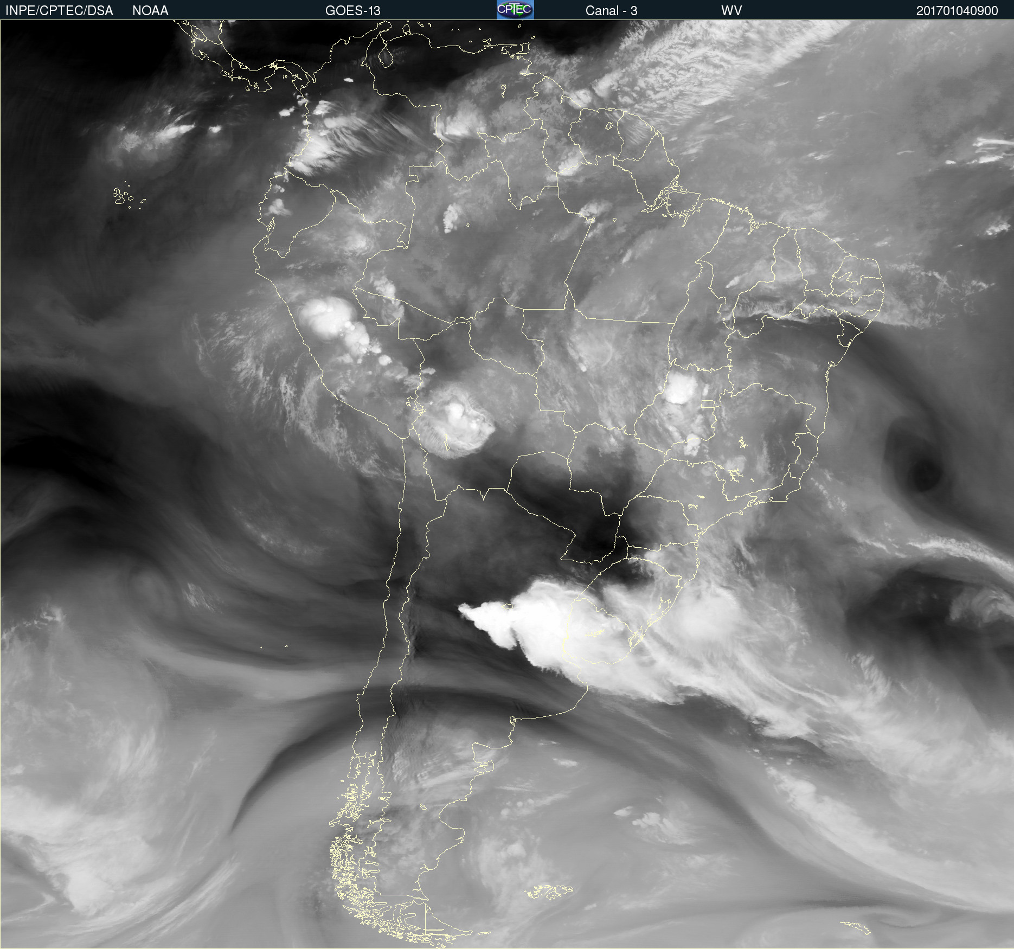Click the GOES-13 satellite label

click(353, 11)
